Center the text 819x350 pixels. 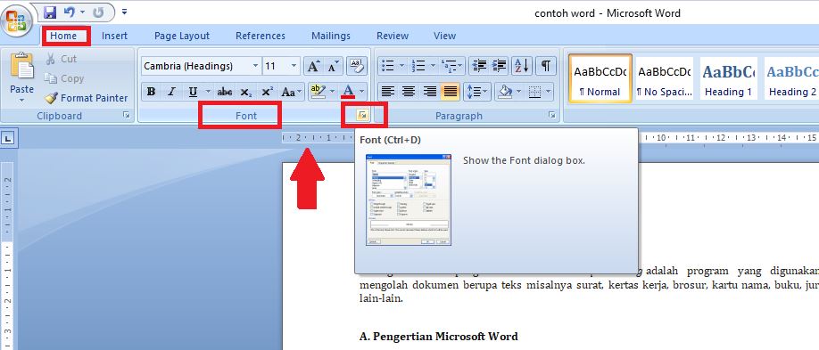click(409, 93)
